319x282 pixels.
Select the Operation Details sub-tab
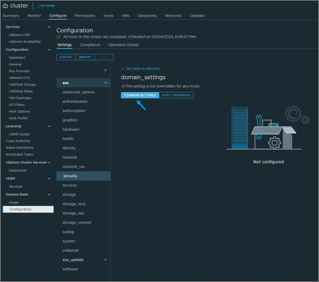click(123, 45)
